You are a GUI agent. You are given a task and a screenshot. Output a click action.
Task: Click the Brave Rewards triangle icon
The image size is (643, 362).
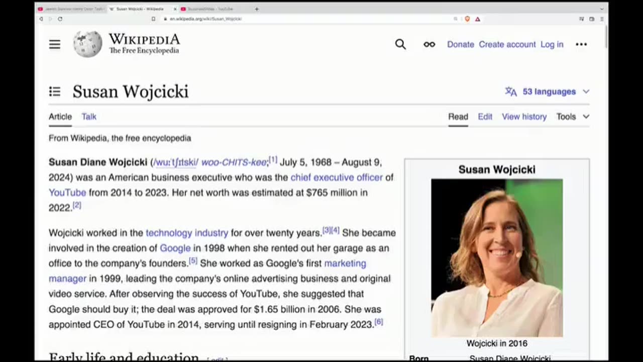(x=477, y=19)
